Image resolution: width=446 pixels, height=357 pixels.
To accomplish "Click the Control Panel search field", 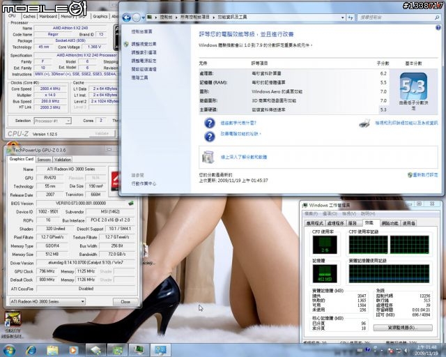I will point(399,17).
